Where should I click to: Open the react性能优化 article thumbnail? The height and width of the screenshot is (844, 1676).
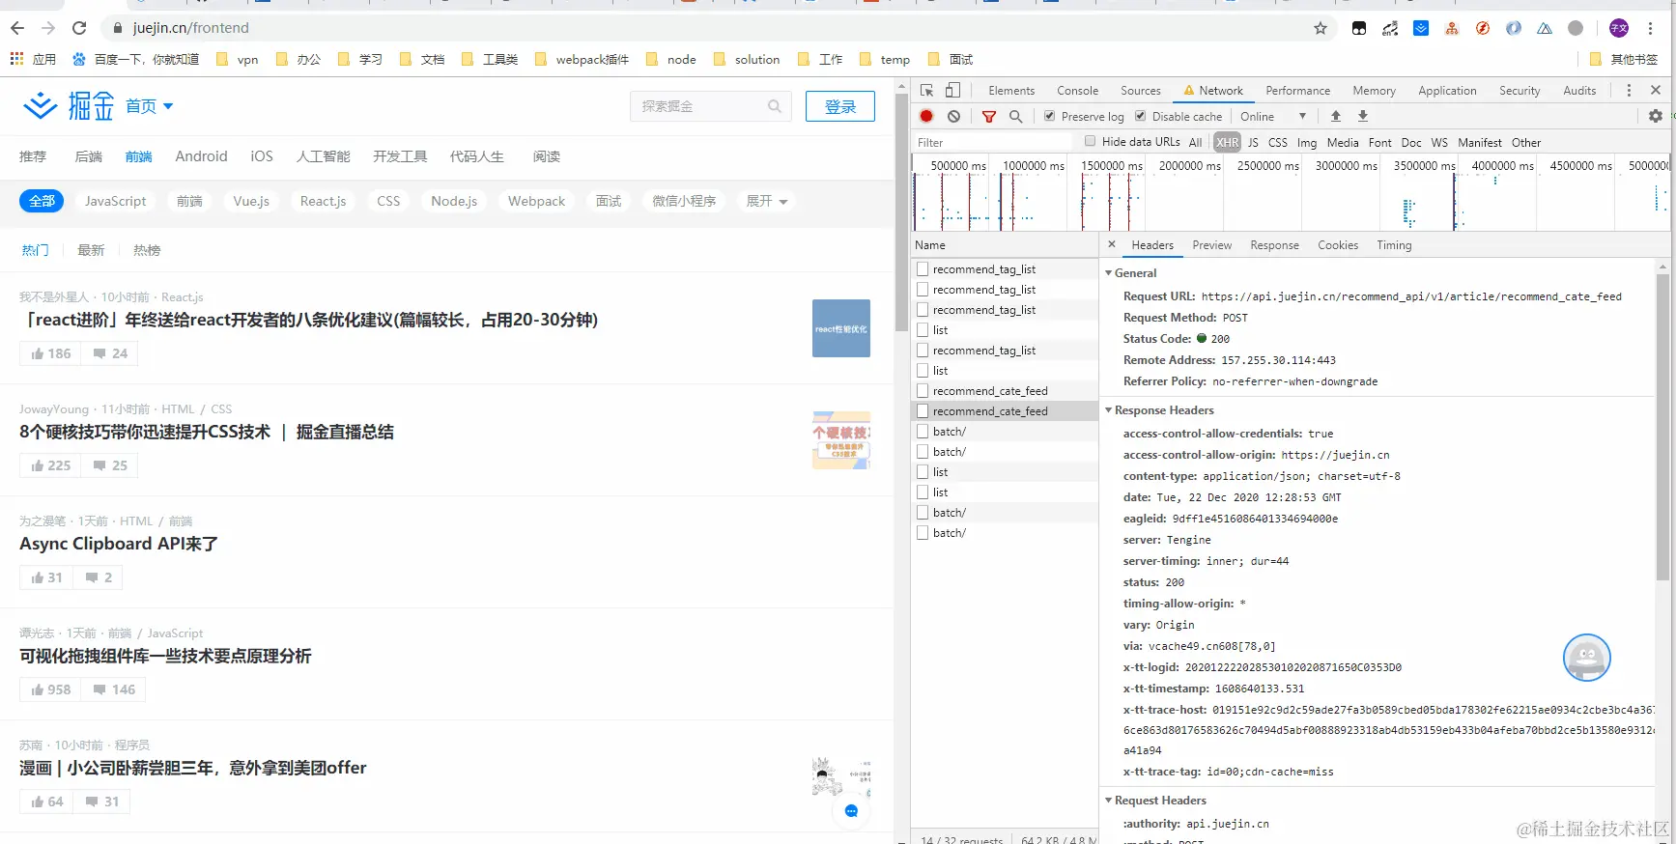[x=841, y=328]
